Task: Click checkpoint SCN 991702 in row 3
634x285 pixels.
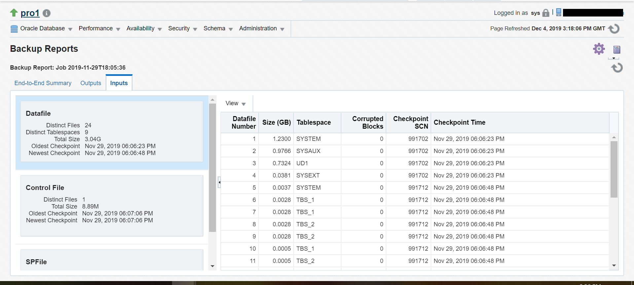Action: point(418,163)
